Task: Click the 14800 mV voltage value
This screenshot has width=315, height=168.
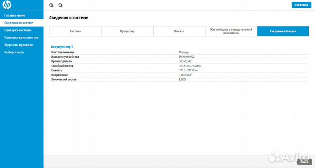Action: tap(185, 75)
